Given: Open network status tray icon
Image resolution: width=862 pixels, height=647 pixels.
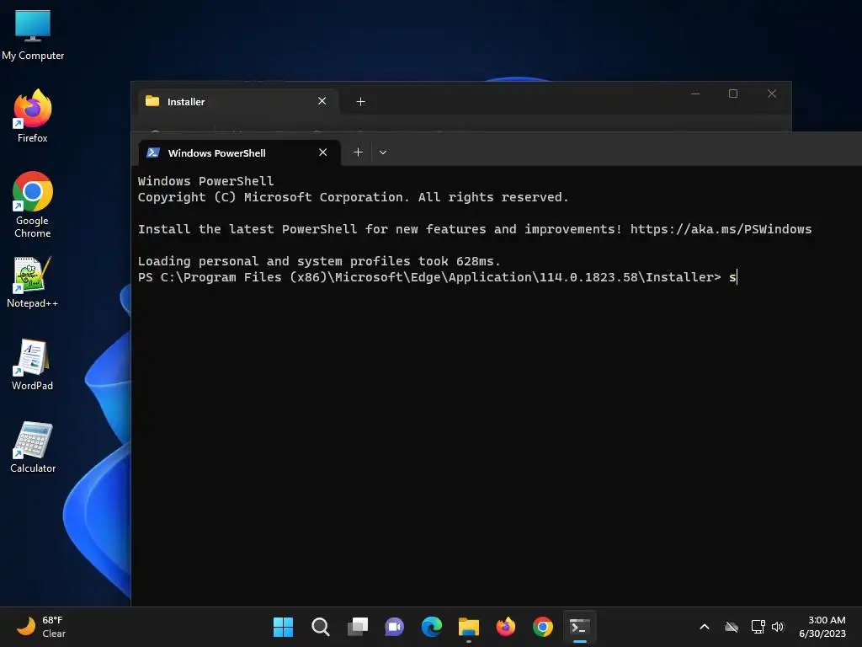Looking at the screenshot, I should click(758, 627).
